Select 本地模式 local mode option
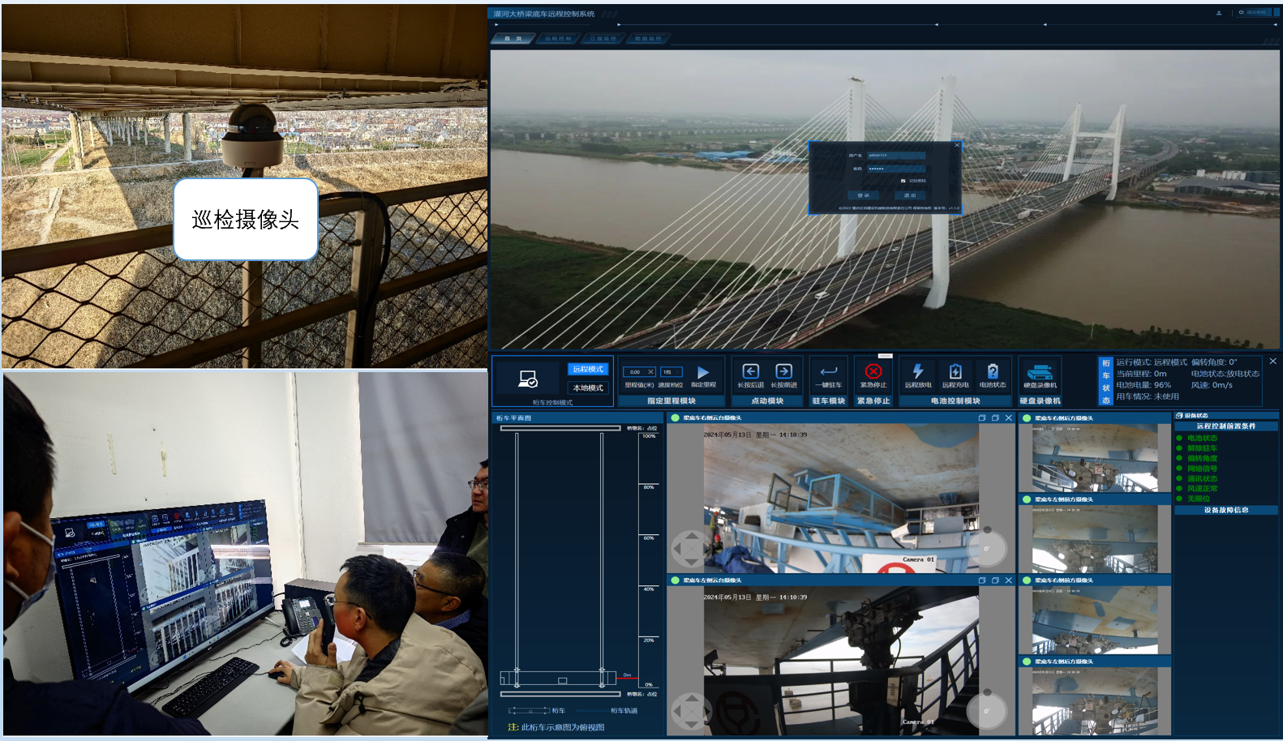1283x741 pixels. click(588, 388)
